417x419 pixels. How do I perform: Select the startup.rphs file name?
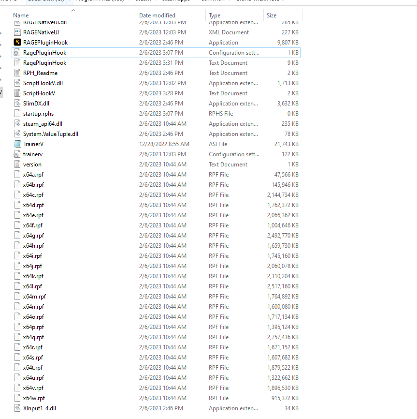(x=39, y=114)
